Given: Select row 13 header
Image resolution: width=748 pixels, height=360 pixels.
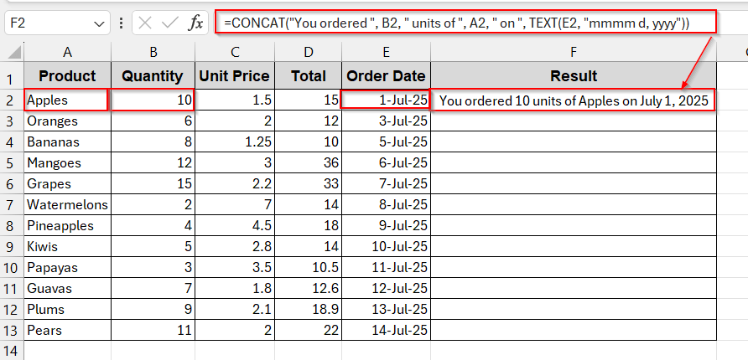Looking at the screenshot, I should tap(11, 330).
